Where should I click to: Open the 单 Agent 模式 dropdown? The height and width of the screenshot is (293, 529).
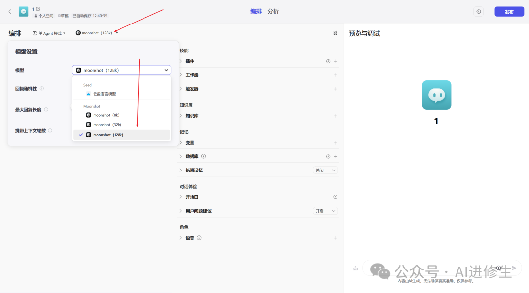coord(49,33)
